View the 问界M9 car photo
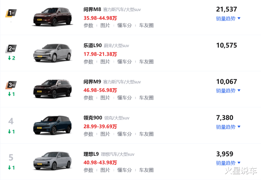Screen dimensions: 261x180 tap(50, 88)
